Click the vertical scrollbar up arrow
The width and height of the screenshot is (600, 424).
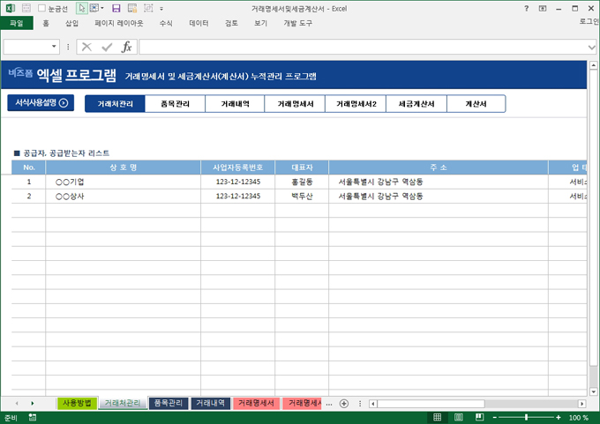pyautogui.click(x=593, y=65)
